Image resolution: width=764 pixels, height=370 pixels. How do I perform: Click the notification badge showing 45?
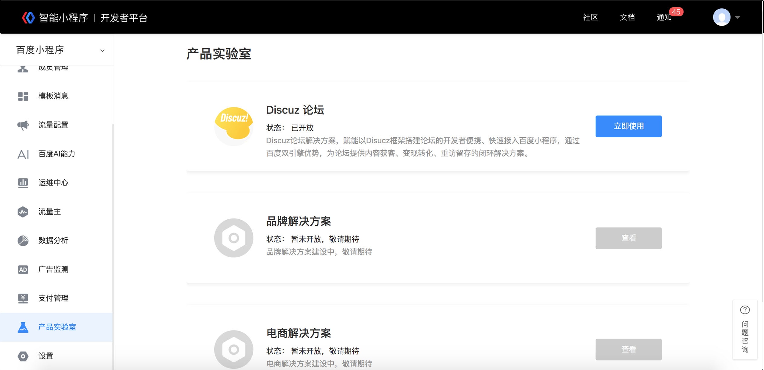tap(676, 12)
